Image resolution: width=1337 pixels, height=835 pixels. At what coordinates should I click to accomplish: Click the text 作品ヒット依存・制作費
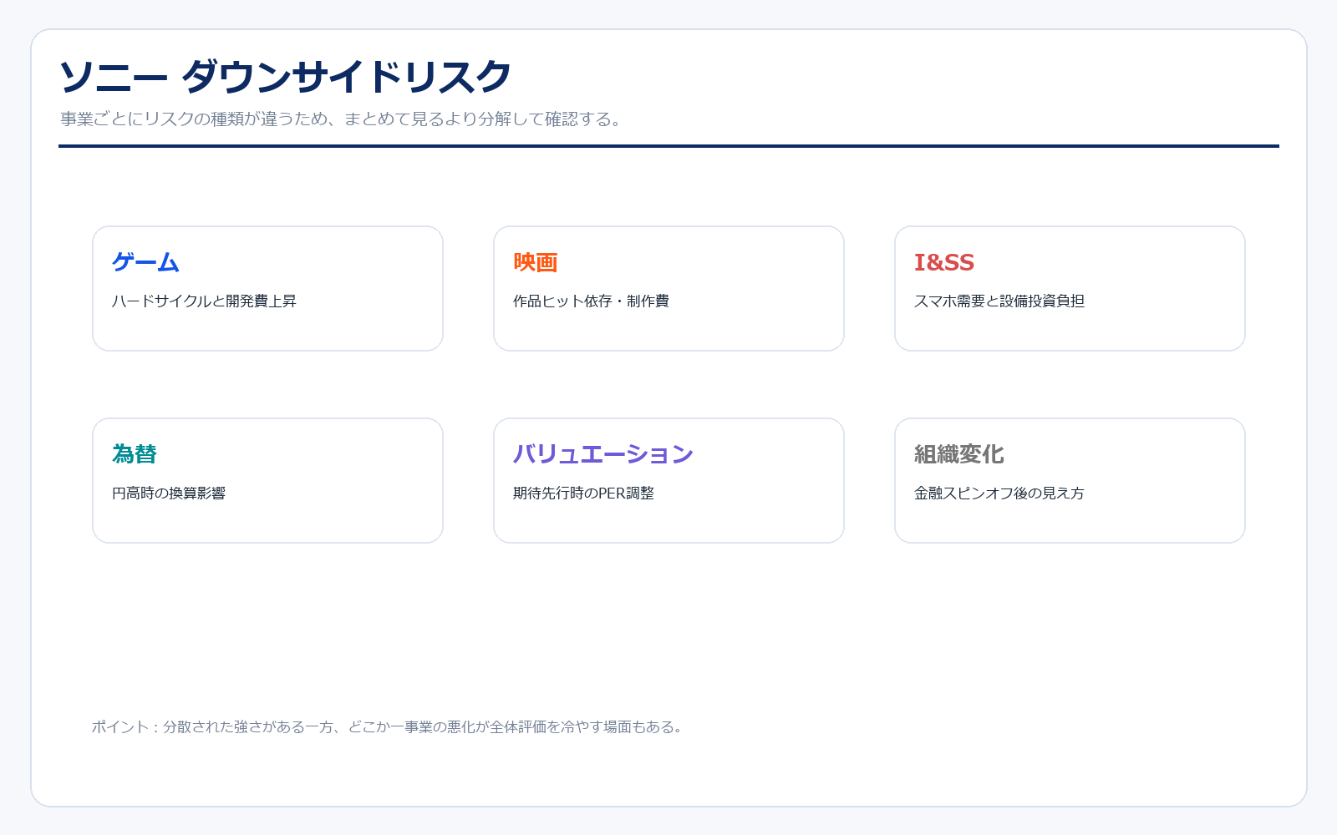[591, 301]
